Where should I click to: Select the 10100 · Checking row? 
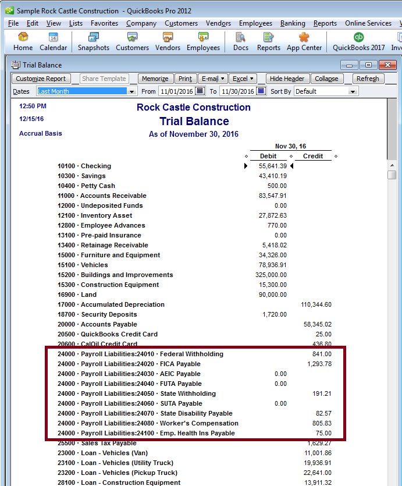pyautogui.click(x=194, y=166)
